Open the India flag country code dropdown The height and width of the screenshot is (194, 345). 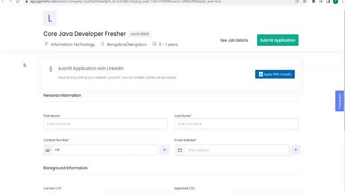pyautogui.click(x=48, y=150)
